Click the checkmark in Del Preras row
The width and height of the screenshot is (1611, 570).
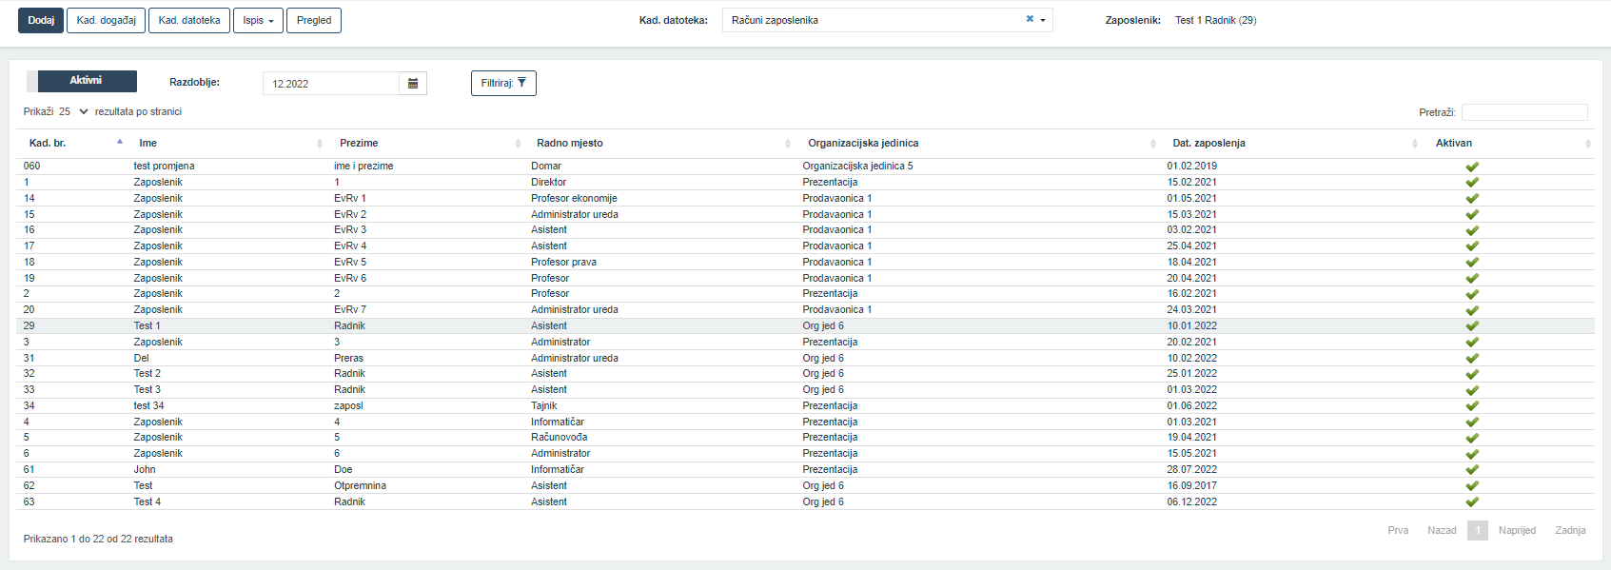coord(1472,359)
